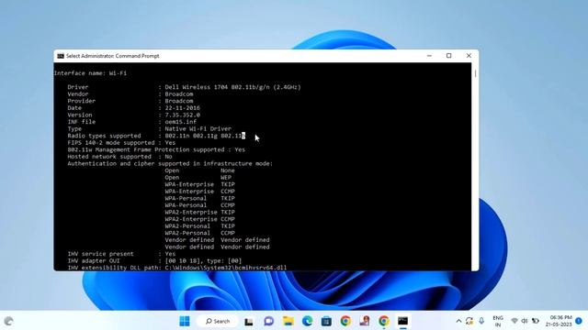Click the 'FIPS 140-2 mode supported' line
The width and height of the screenshot is (588, 330).
[x=121, y=143]
